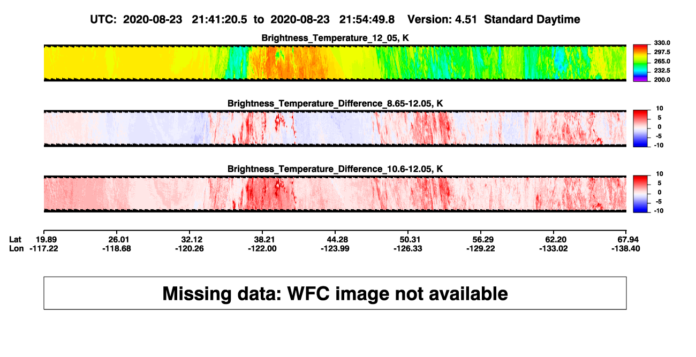This screenshot has width=696, height=357.
Task: Click latitude value '62.20'
Action: point(555,239)
